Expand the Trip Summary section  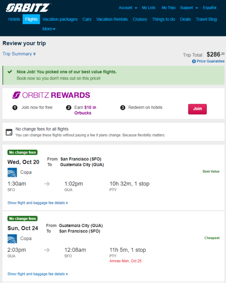(x=19, y=54)
